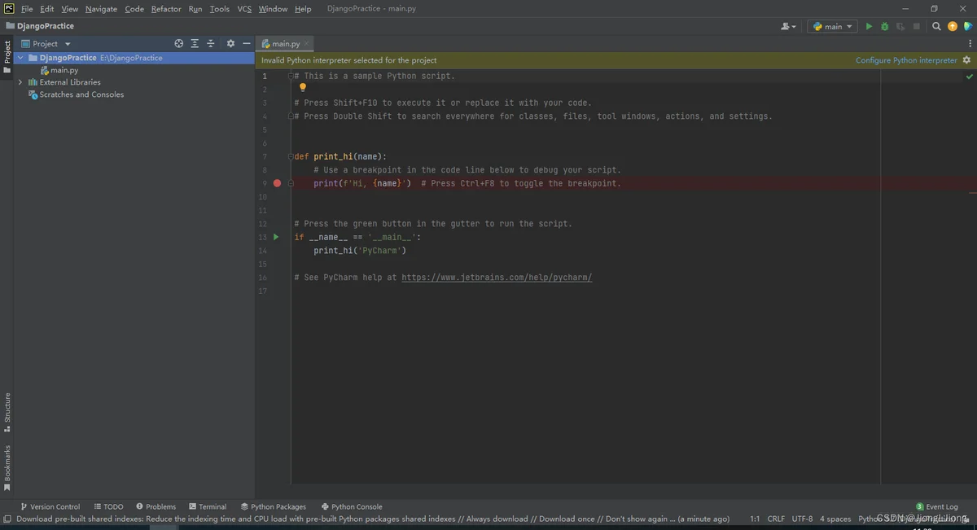Click the 1:1 cursor position status
Viewport: 977px width, 530px height.
coord(755,519)
